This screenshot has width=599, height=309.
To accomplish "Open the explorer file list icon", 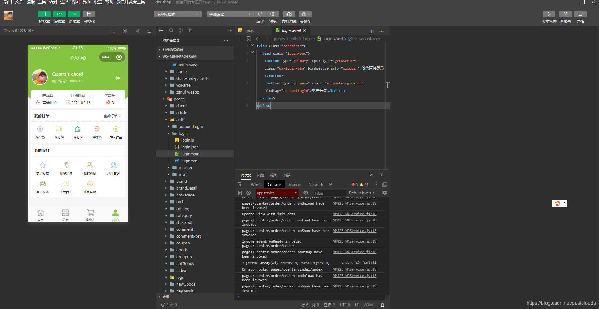I will click(x=161, y=31).
